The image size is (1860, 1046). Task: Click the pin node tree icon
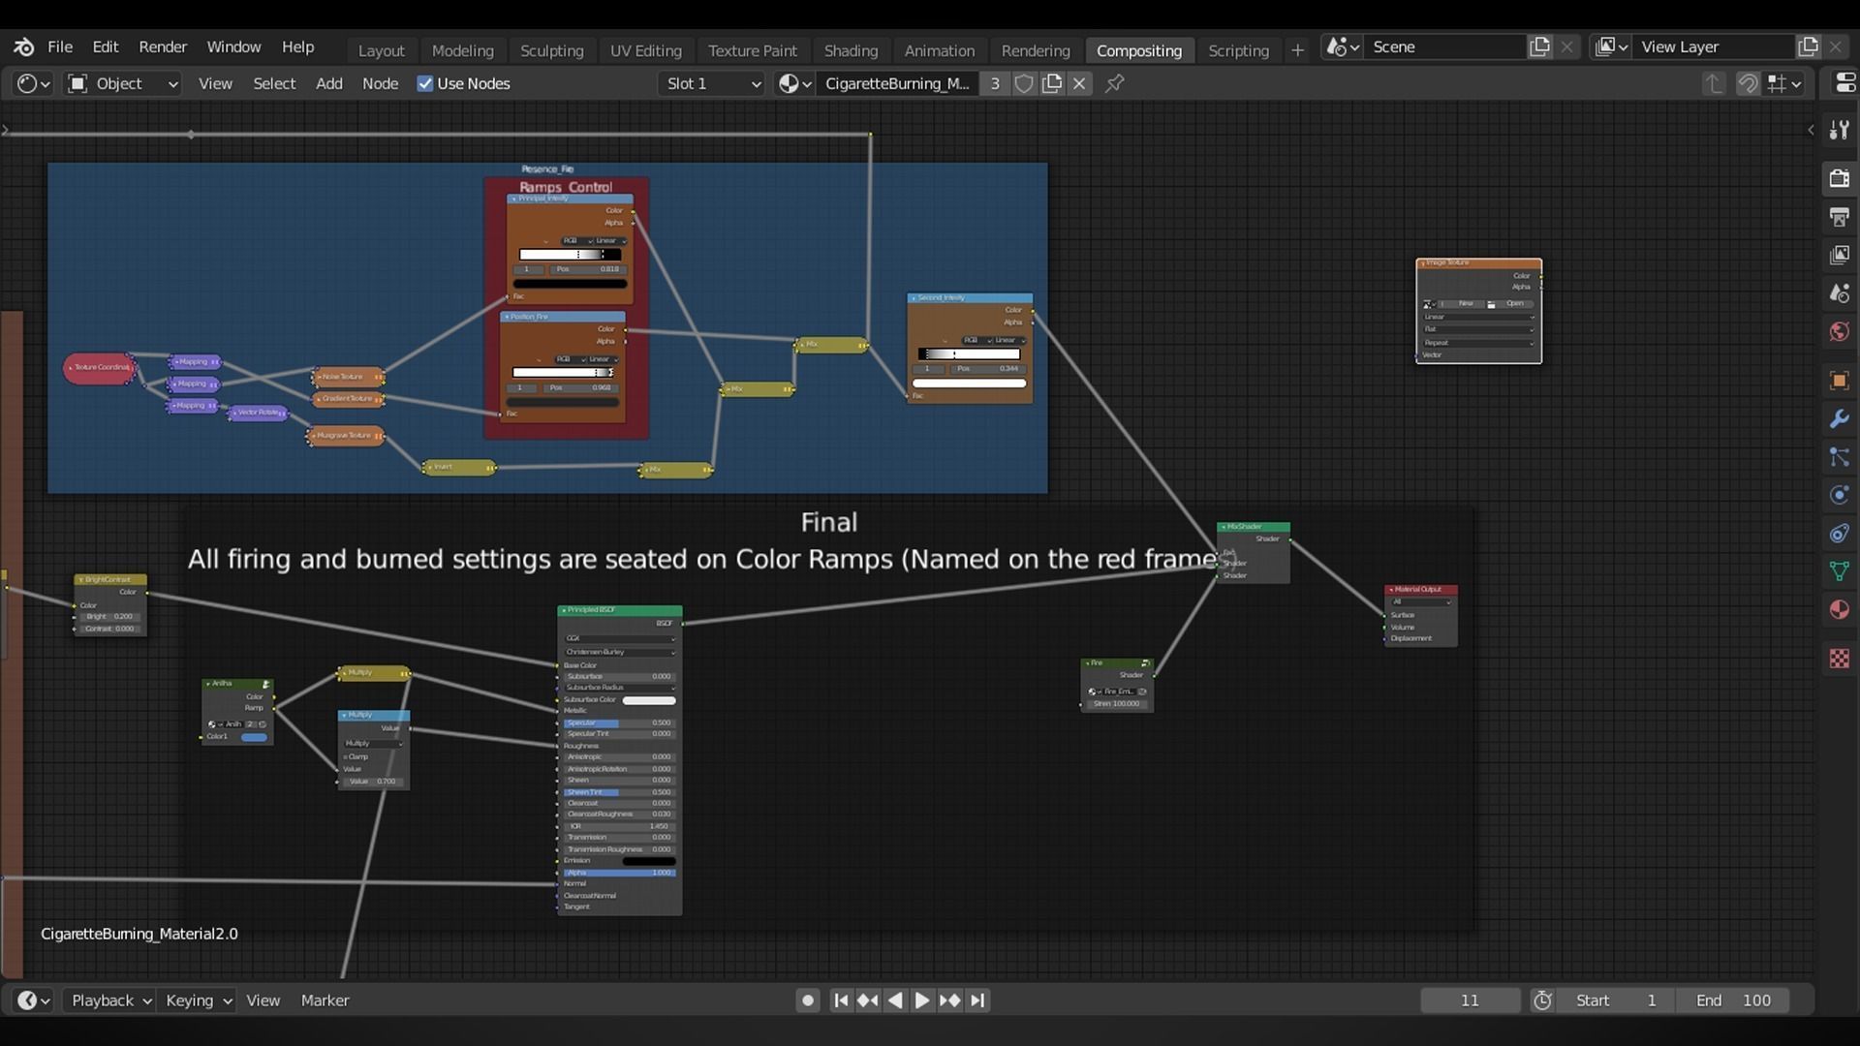coord(1115,83)
